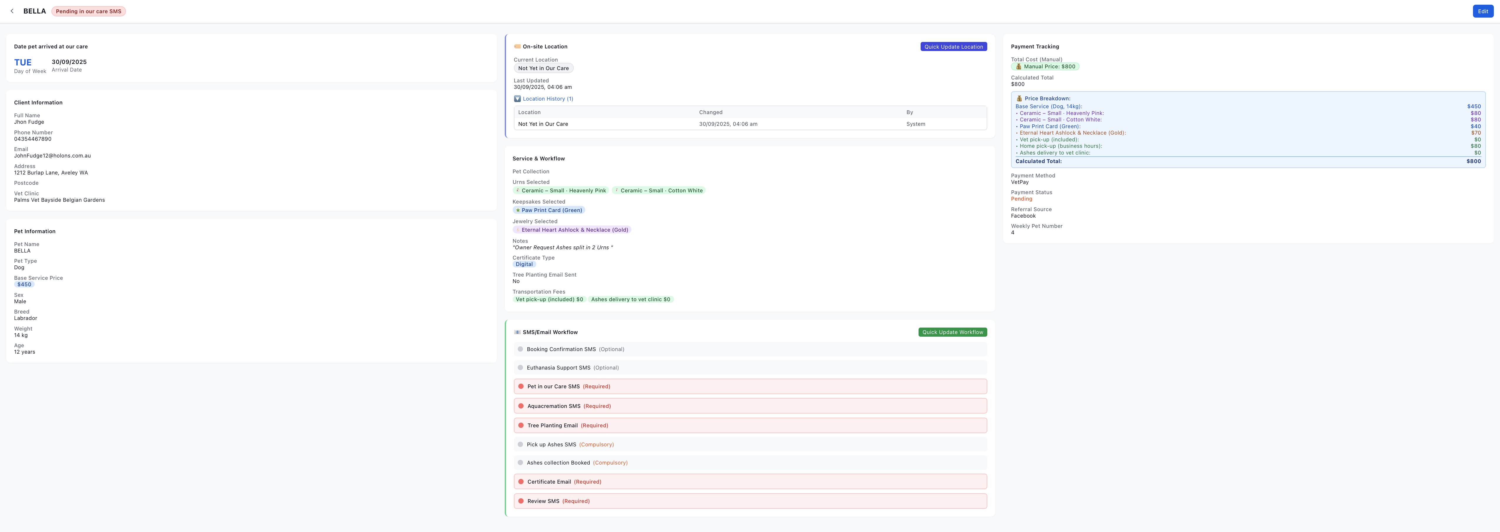Screen dimensions: 1500x532
Task: Click the red dot for Aquacremation SMS
Action: (x=521, y=406)
